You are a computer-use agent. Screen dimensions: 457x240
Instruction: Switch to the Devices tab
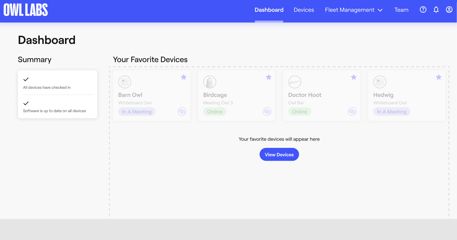click(304, 10)
